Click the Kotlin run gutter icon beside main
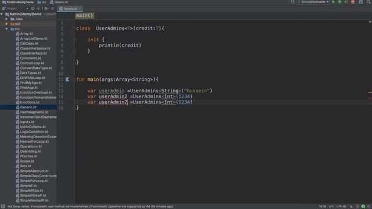 click(67, 80)
